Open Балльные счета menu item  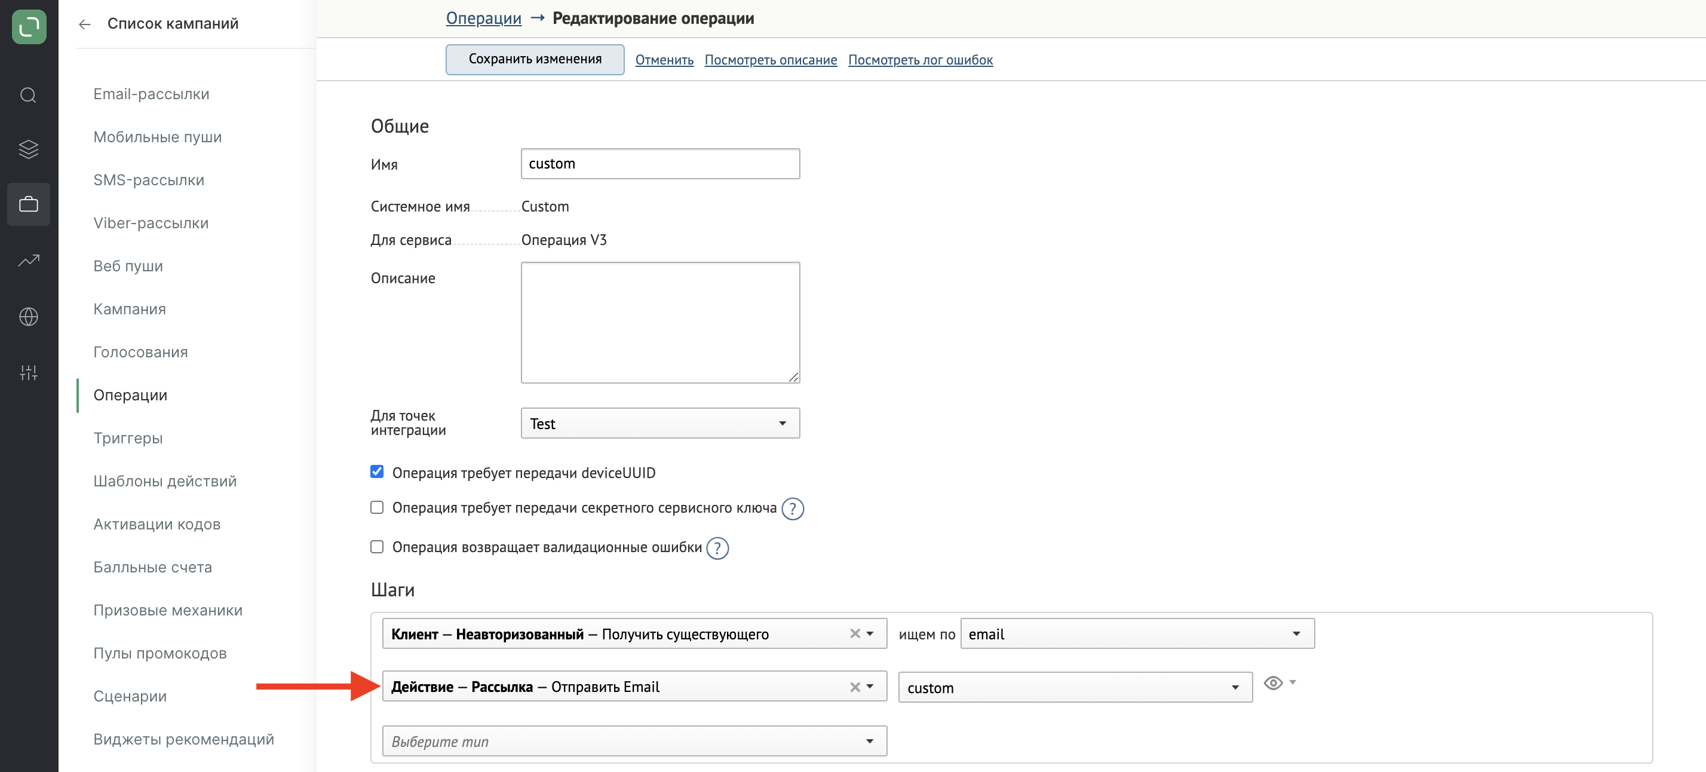pyautogui.click(x=153, y=568)
